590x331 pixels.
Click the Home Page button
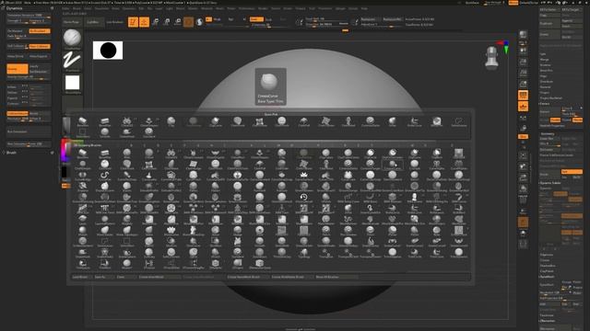[x=71, y=22]
